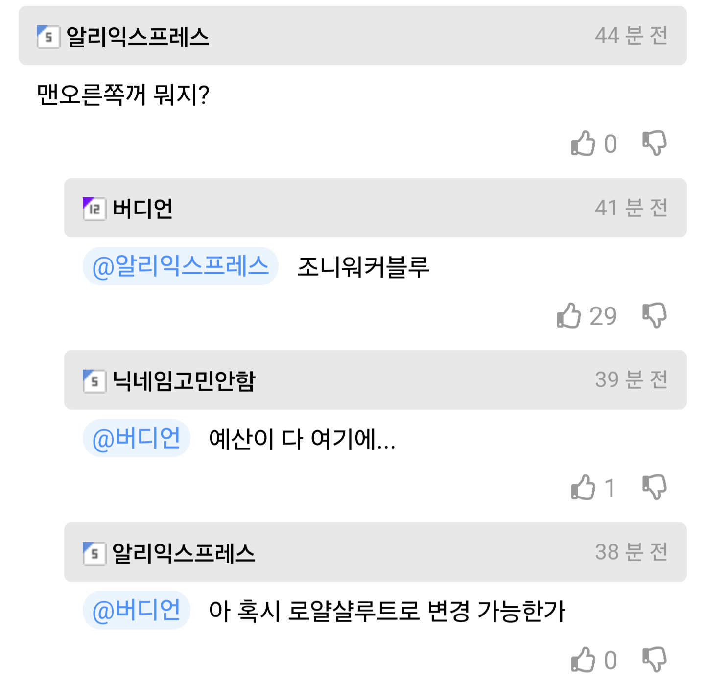Image resolution: width=705 pixels, height=686 pixels.
Task: Open @버디언 mention in 로얄샬루트 reply
Action: 136,611
